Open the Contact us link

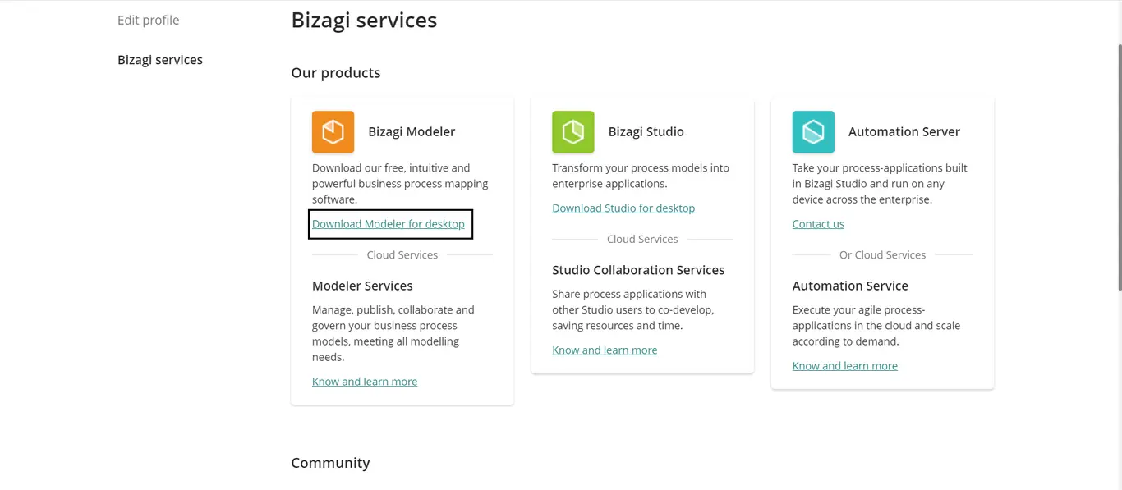point(818,224)
